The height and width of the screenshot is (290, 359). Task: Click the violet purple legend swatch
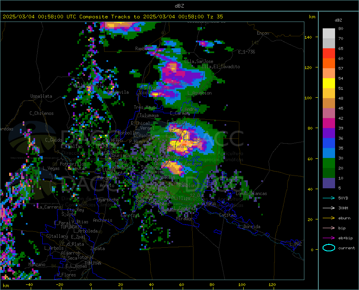(329, 133)
